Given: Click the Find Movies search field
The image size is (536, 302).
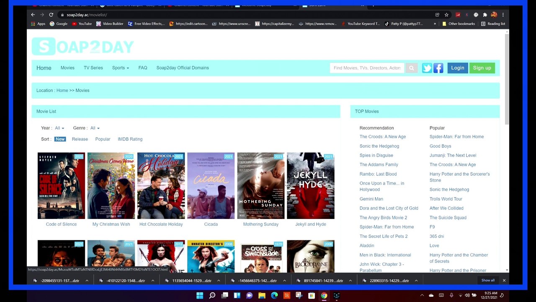Looking at the screenshot, I should pos(367,68).
